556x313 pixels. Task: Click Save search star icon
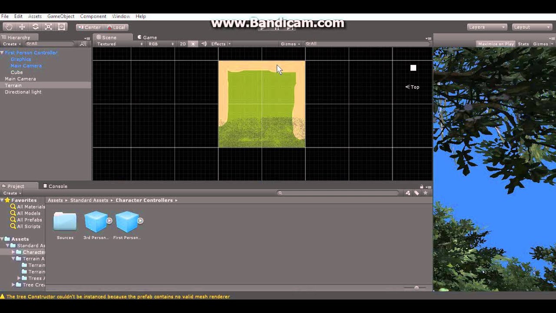(x=426, y=193)
